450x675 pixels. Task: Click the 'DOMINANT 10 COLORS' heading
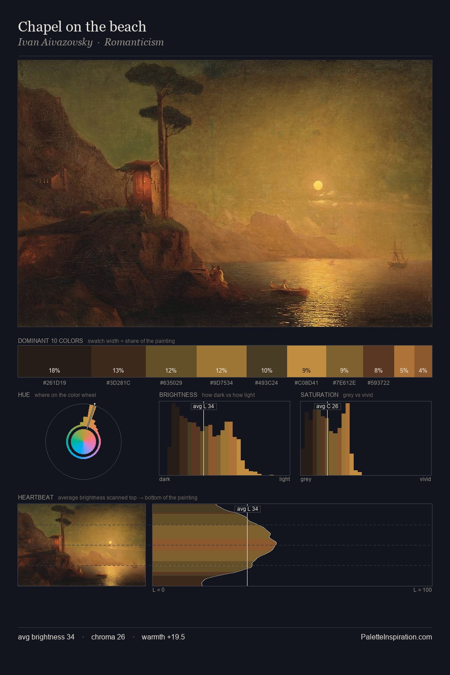coord(50,341)
